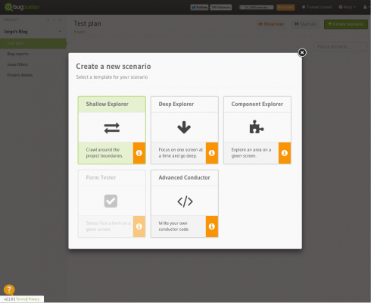This screenshot has width=371, height=303.
Task: Open the Privacy link in footer
Action: [x=34, y=299]
